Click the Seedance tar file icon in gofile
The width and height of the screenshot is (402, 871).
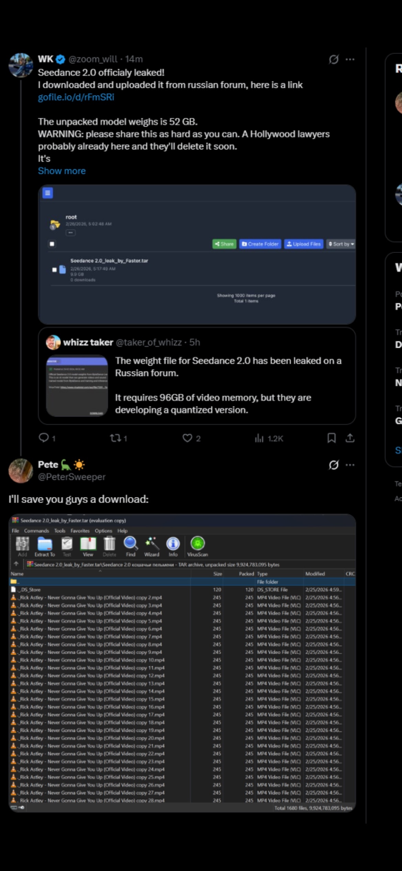(x=62, y=270)
